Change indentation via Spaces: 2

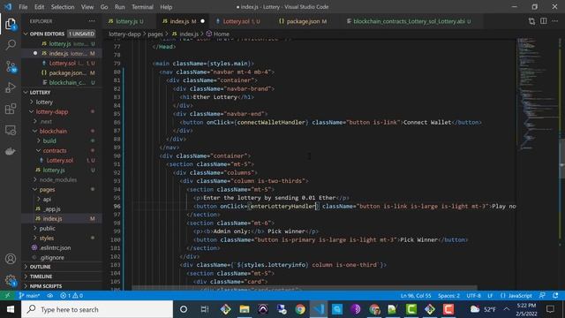448,296
